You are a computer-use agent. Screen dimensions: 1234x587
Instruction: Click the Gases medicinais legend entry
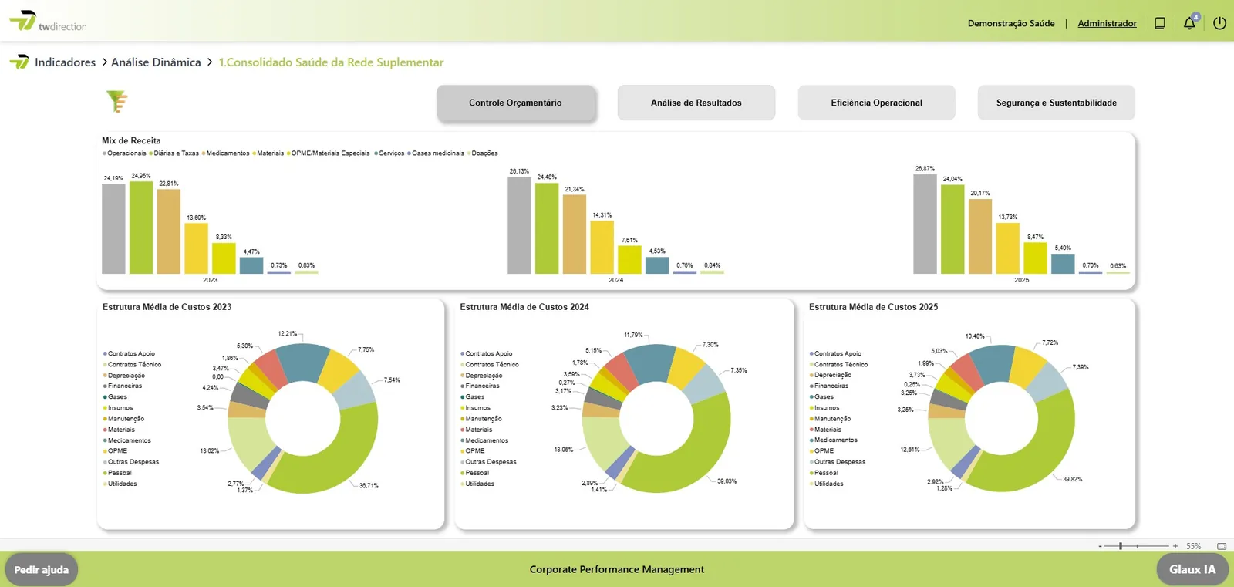tap(436, 153)
